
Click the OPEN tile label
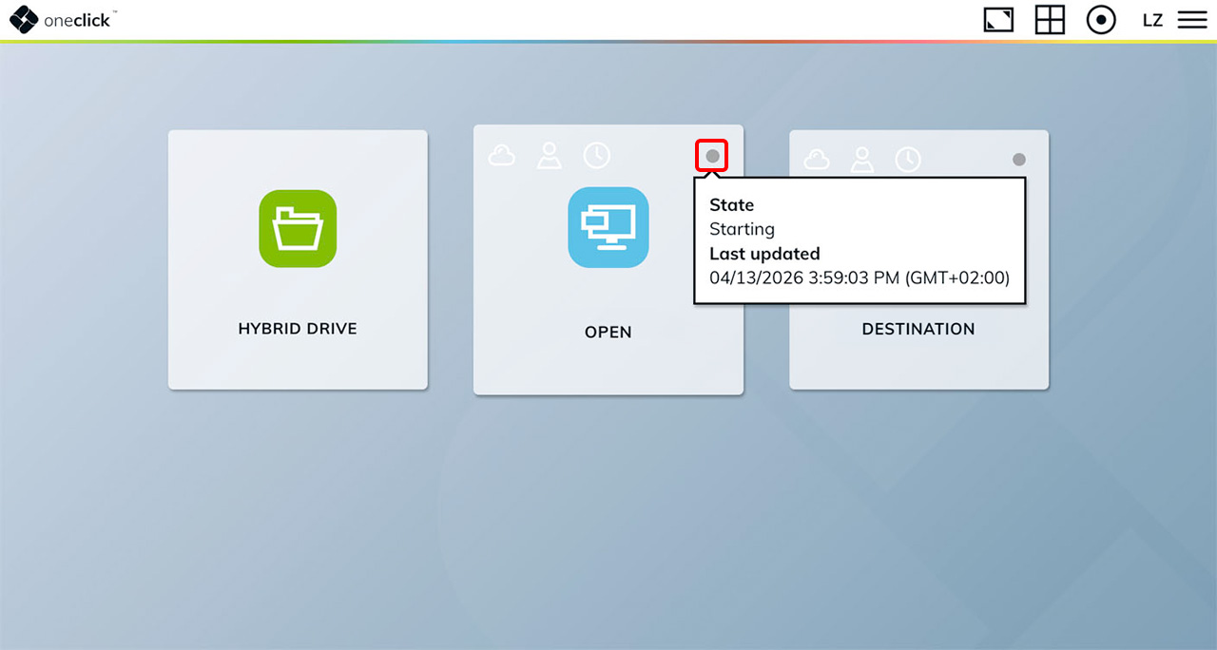[x=608, y=333]
